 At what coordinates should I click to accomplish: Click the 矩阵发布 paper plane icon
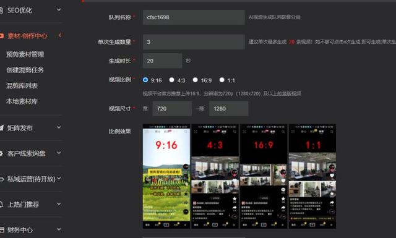(1, 128)
